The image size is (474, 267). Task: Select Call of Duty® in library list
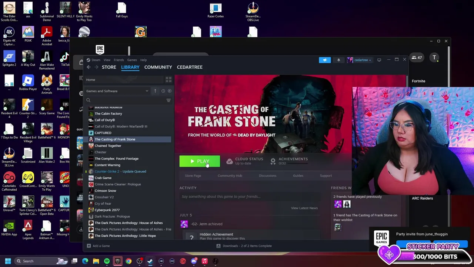pyautogui.click(x=105, y=120)
